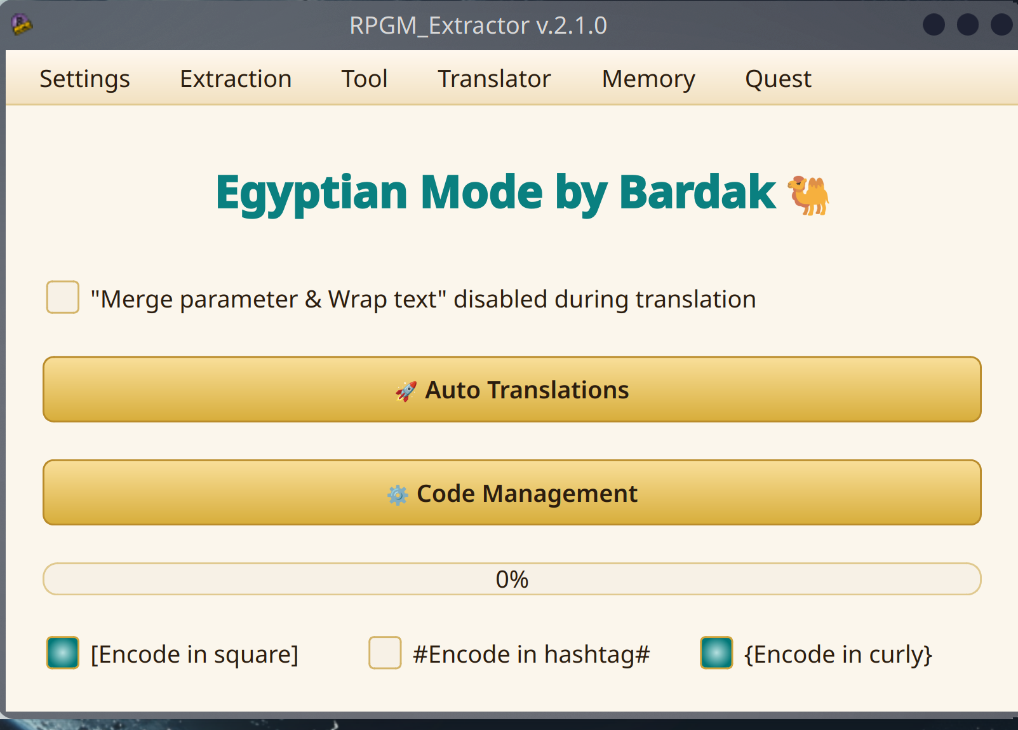Open the Translator menu
This screenshot has height=730, width=1018.
(x=494, y=79)
